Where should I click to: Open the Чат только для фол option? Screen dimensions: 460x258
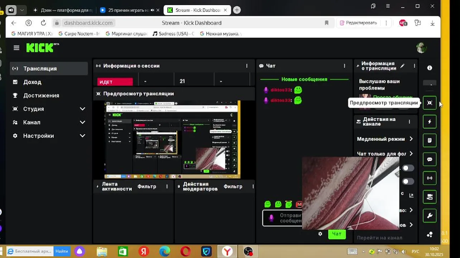[x=385, y=154]
